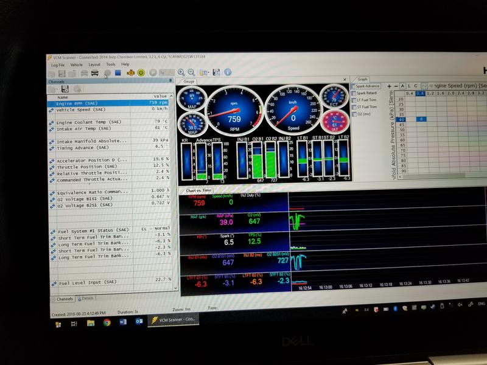Open the Help menu

(x=125, y=64)
